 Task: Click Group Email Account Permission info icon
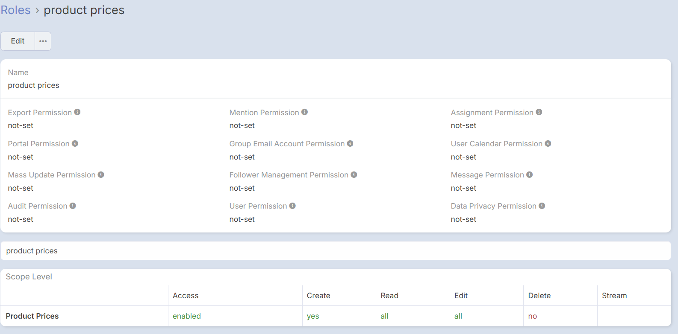(x=350, y=144)
